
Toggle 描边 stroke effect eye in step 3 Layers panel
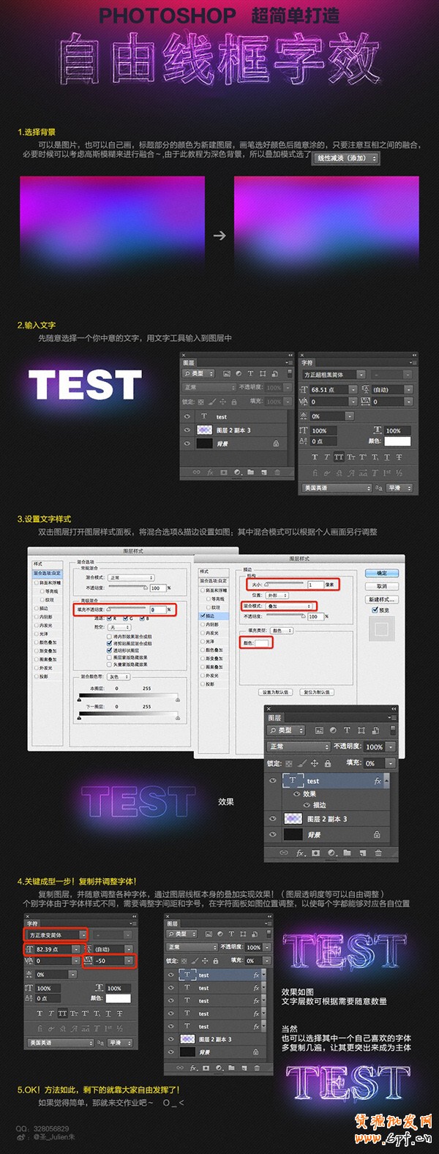(307, 805)
